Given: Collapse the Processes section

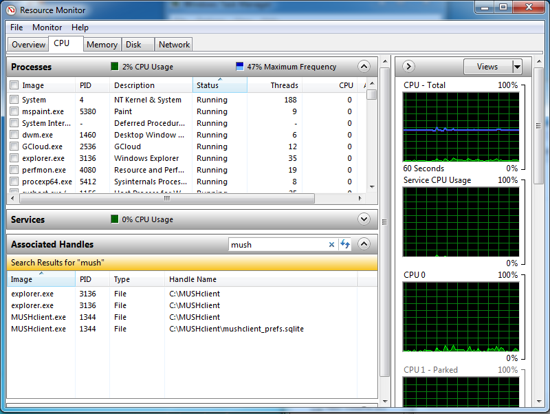Looking at the screenshot, I should (x=364, y=66).
